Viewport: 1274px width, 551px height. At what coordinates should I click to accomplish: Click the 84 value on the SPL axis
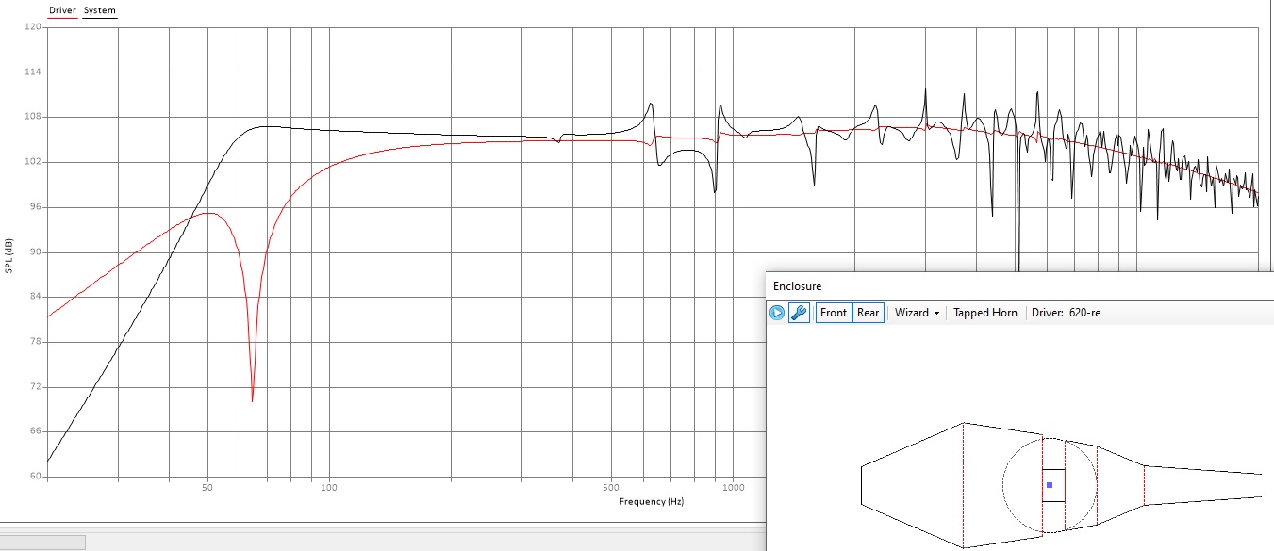coord(36,297)
